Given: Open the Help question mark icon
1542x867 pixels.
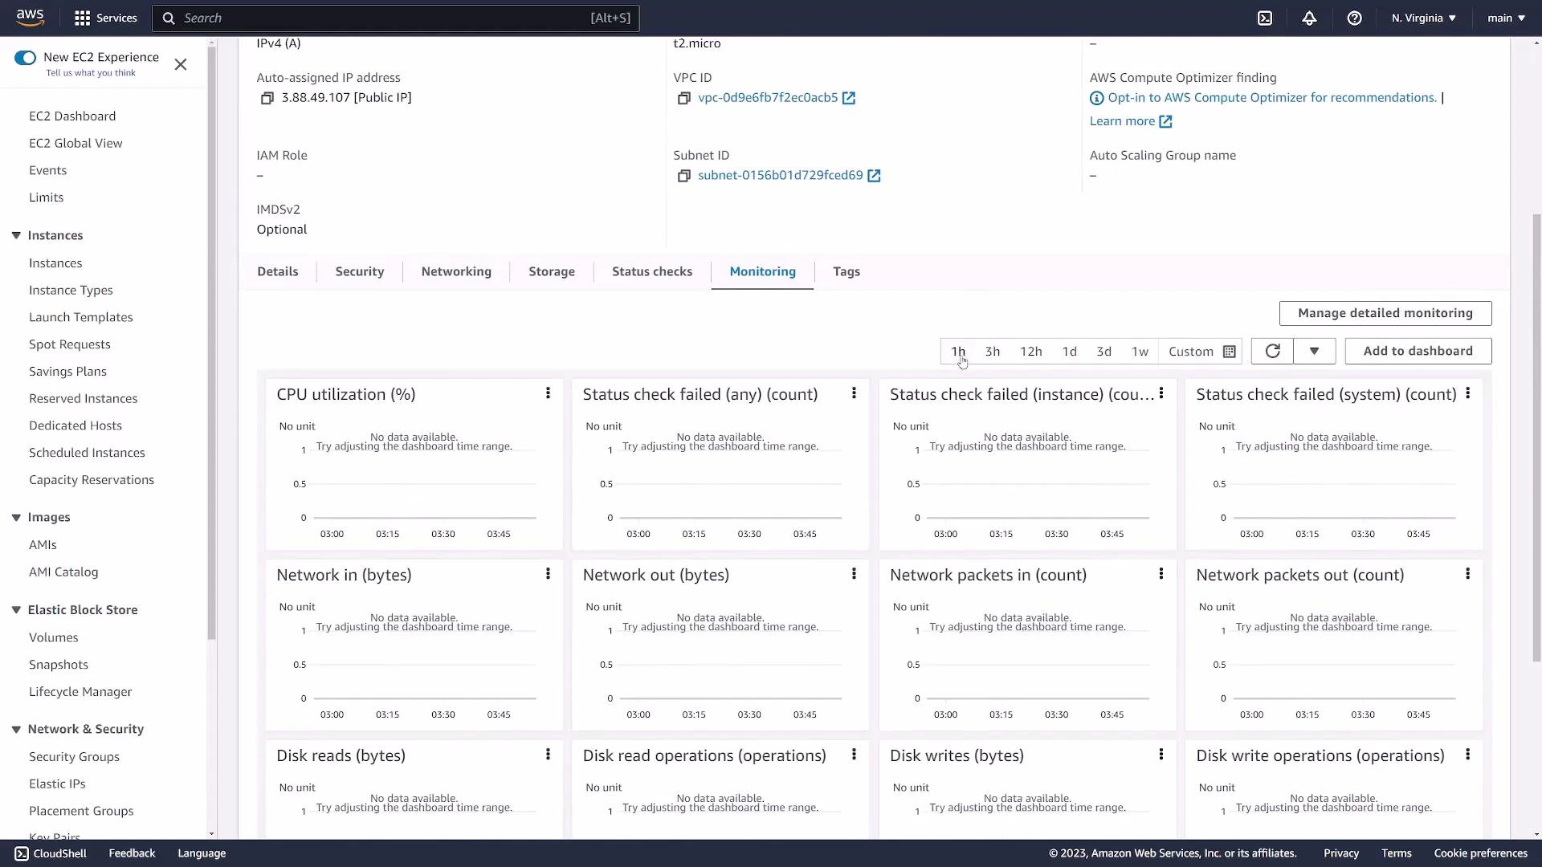Looking at the screenshot, I should pyautogui.click(x=1355, y=18).
